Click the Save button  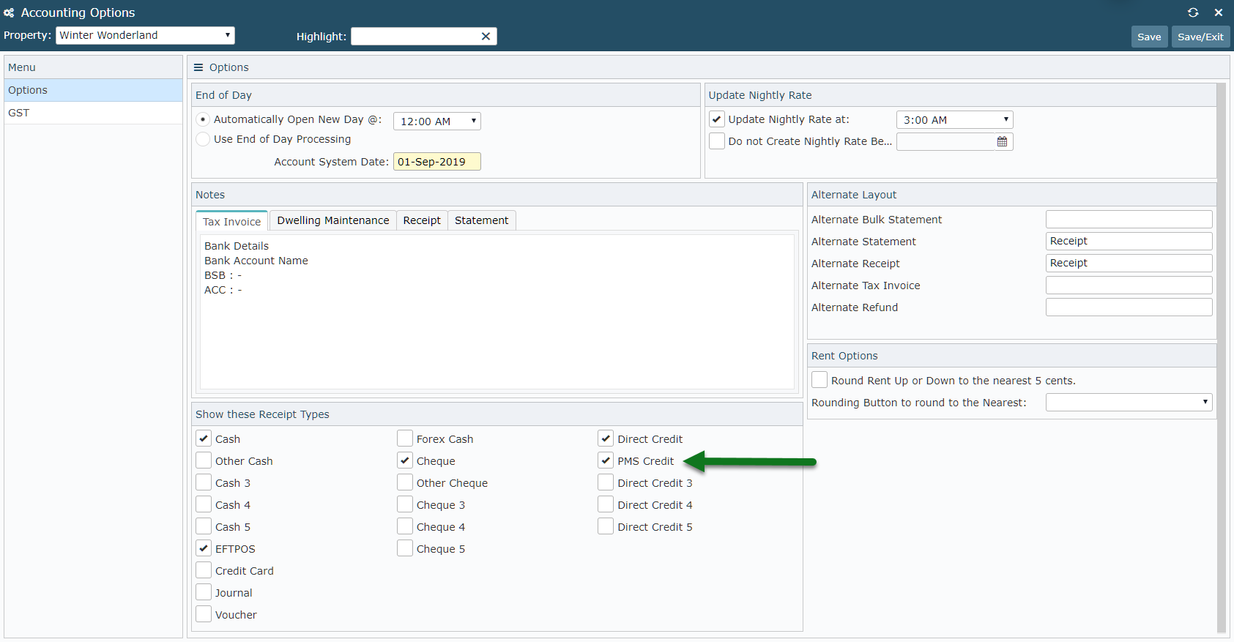point(1149,37)
